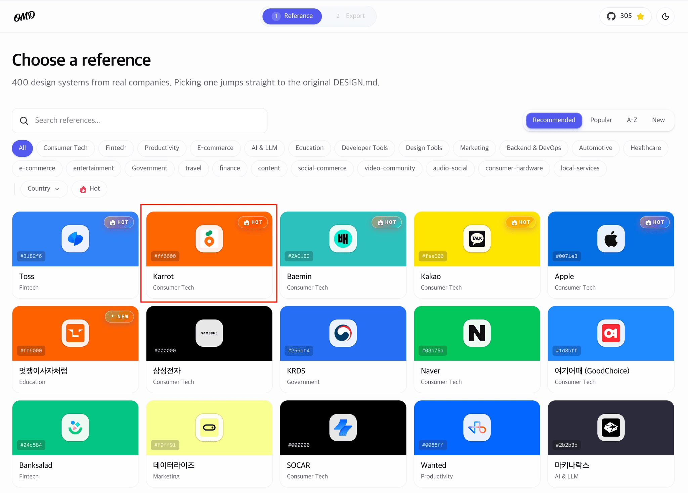
Task: Filter by entertainment tag chip
Action: point(93,168)
